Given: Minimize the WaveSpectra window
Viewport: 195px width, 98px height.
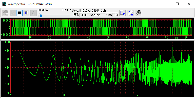Looking at the screenshot, I should point(166,4).
